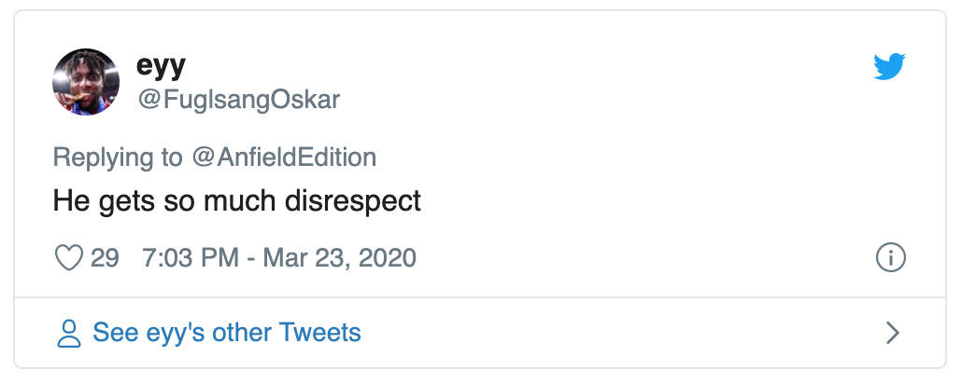Open the tweet info icon
This screenshot has height=384, width=962.
pos(891,258)
